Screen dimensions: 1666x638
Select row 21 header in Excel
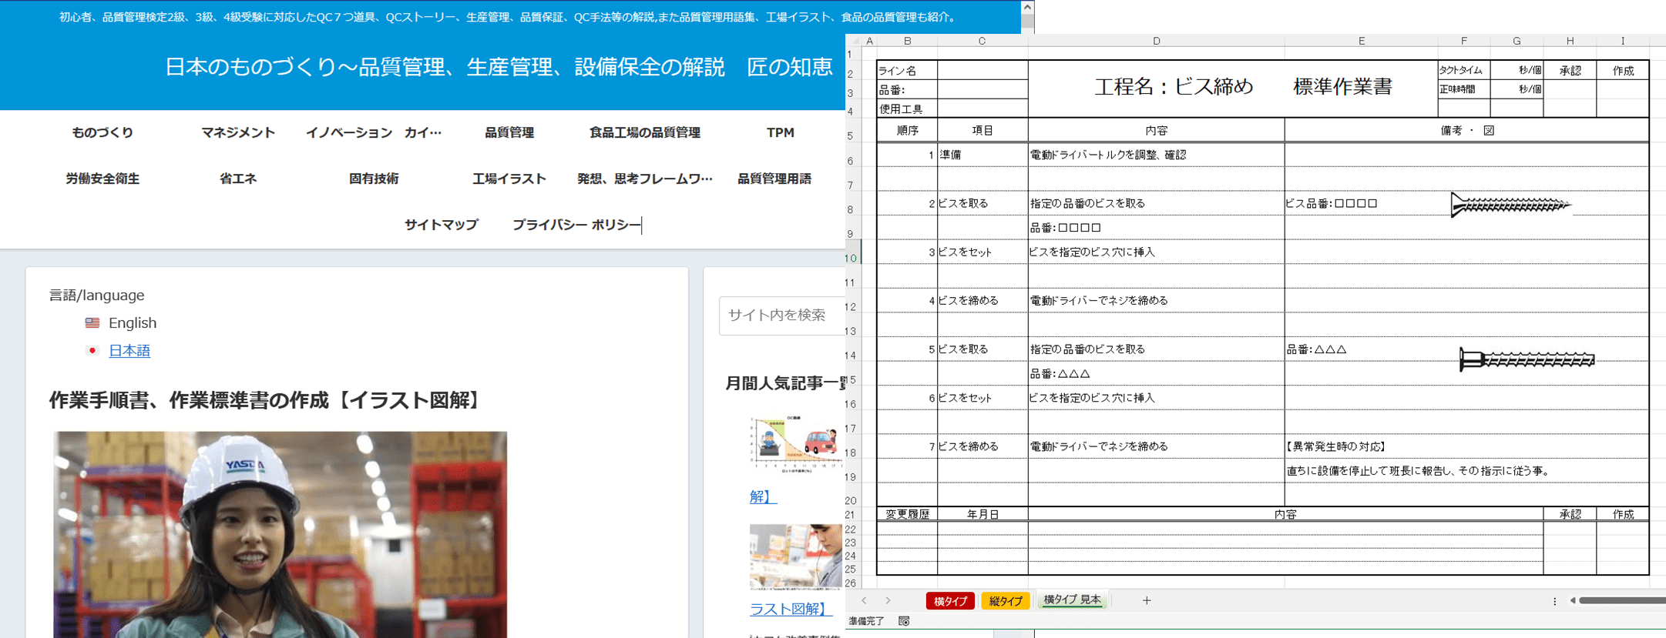click(852, 514)
